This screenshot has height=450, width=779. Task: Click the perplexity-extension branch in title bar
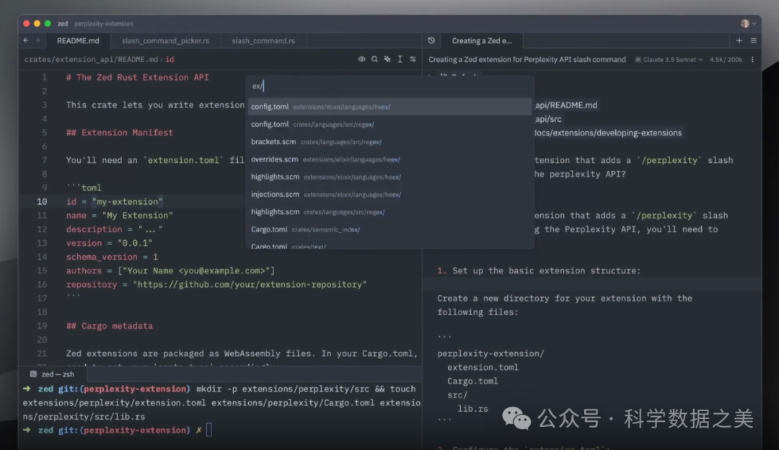click(x=104, y=23)
